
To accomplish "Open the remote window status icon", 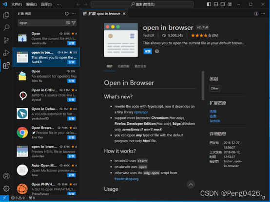I will coord(4,198).
